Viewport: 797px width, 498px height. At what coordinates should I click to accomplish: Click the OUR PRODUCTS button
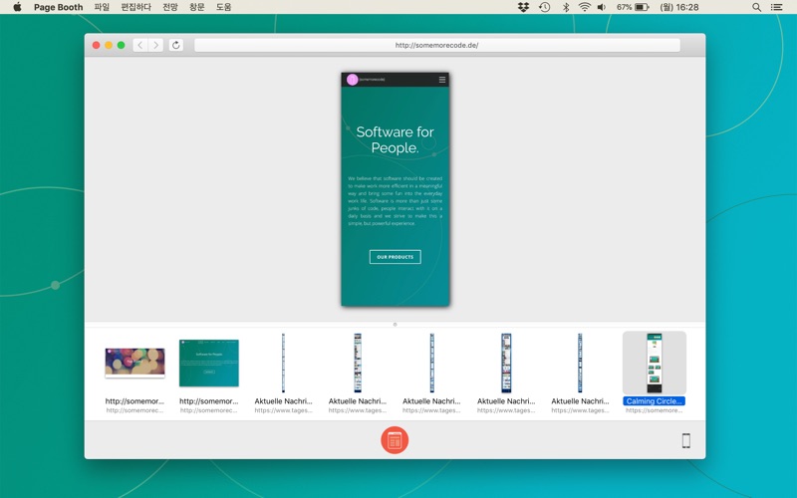(395, 257)
